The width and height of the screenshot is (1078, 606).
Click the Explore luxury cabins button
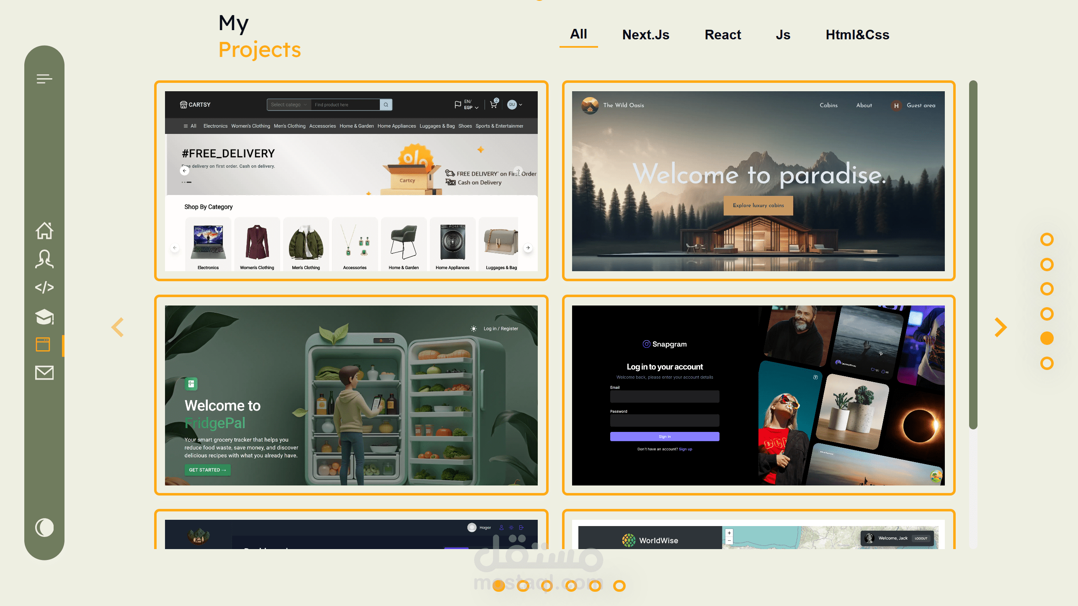(x=758, y=205)
